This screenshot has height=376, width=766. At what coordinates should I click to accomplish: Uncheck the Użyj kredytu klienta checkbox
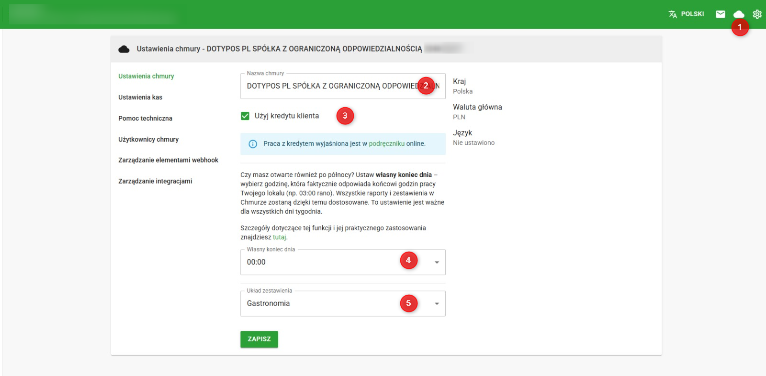coord(245,116)
